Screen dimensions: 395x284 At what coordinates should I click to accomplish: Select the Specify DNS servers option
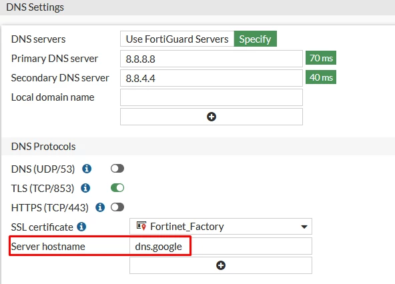point(255,39)
